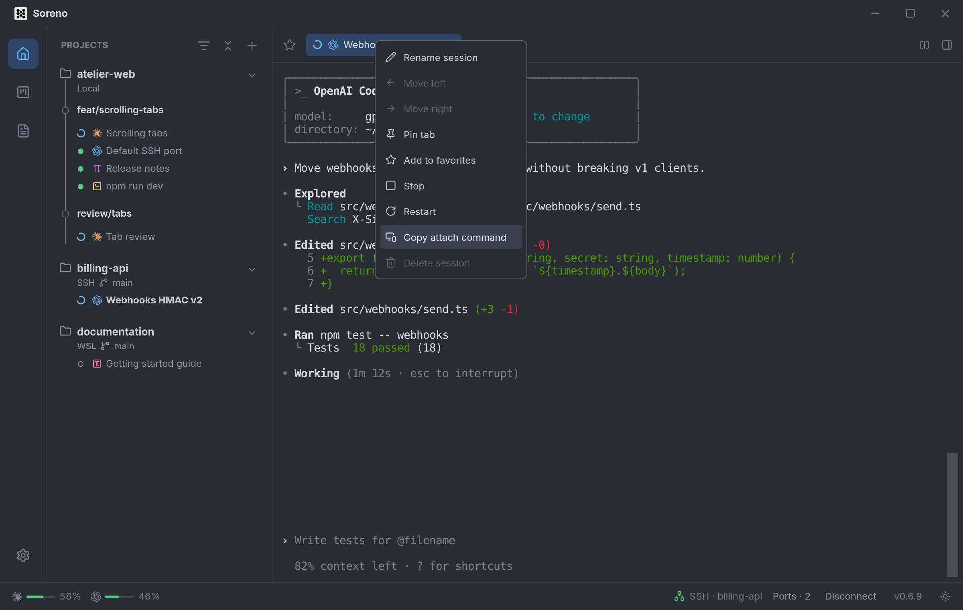Click the atelier-web folder icon
Image resolution: width=963 pixels, height=610 pixels.
click(x=65, y=73)
